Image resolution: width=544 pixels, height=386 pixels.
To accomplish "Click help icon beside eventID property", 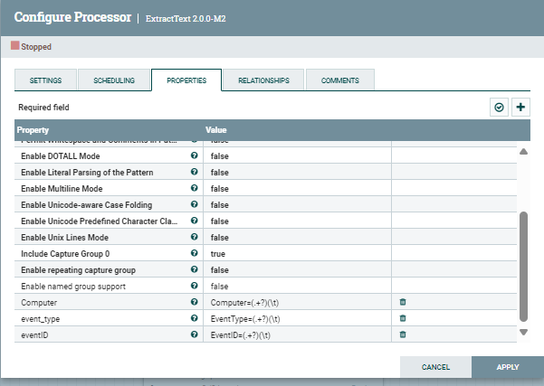I will [194, 334].
